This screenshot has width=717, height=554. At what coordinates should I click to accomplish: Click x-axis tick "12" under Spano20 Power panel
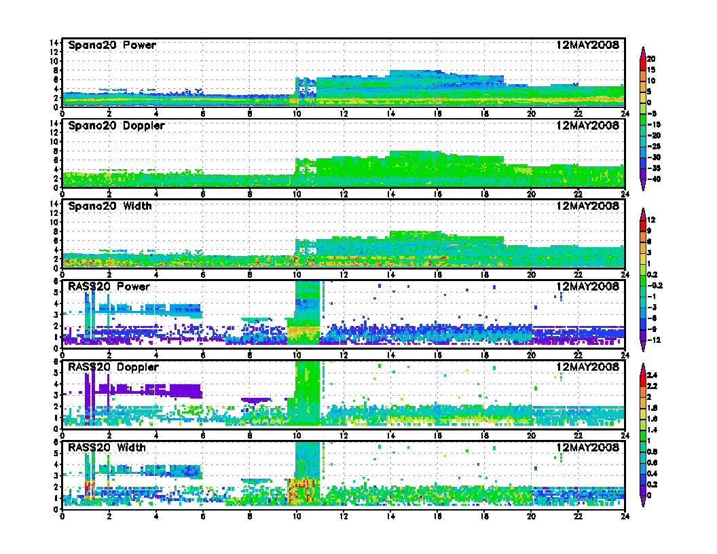pyautogui.click(x=344, y=114)
